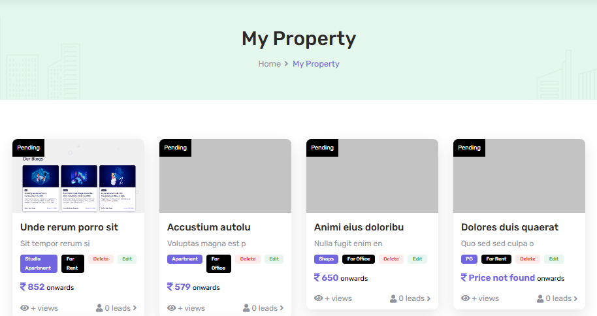This screenshot has width=597, height=316.
Task: Click the Studio Apartment tag
Action: point(39,263)
